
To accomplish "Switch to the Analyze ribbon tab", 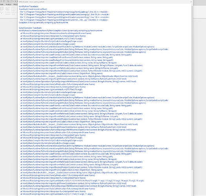I will point(8,4).
